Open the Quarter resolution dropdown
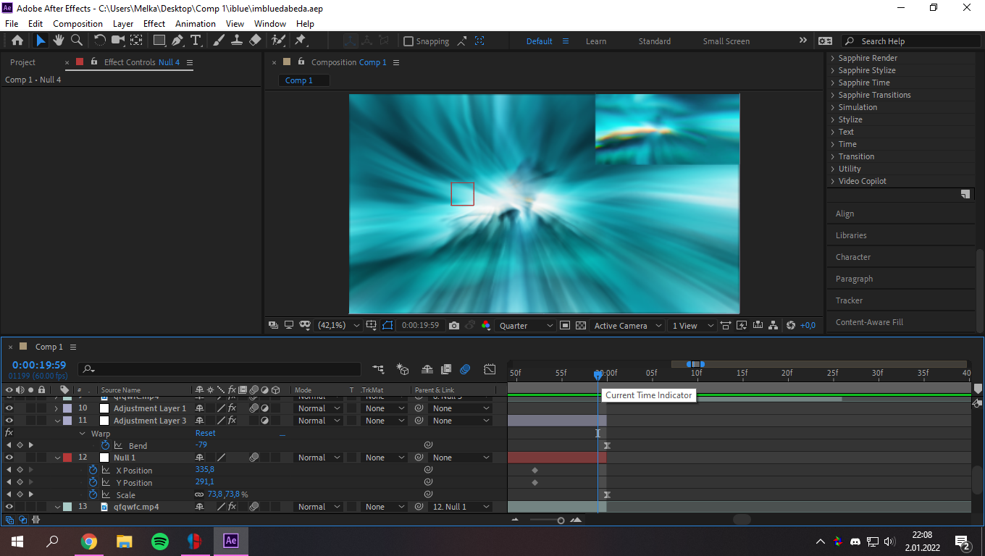 click(x=526, y=326)
